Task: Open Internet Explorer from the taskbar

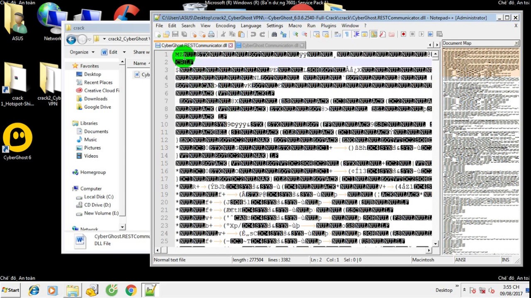Action: tap(34, 290)
